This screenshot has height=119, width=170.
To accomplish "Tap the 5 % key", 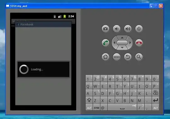I will (x=119, y=78).
